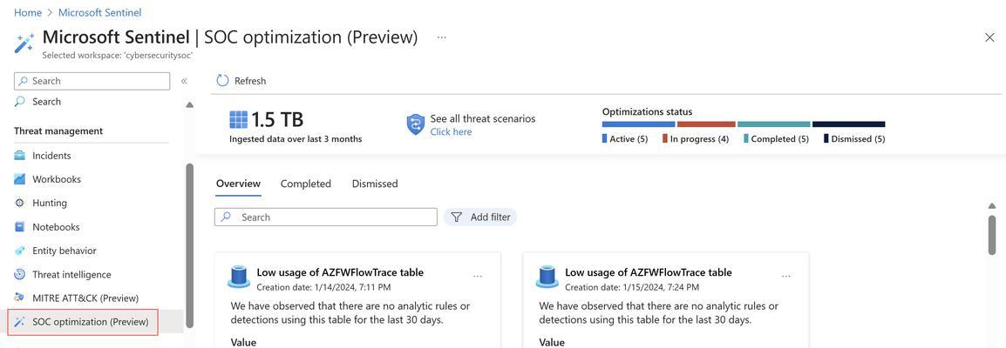Click 'Completed (5)' legend label

(779, 139)
